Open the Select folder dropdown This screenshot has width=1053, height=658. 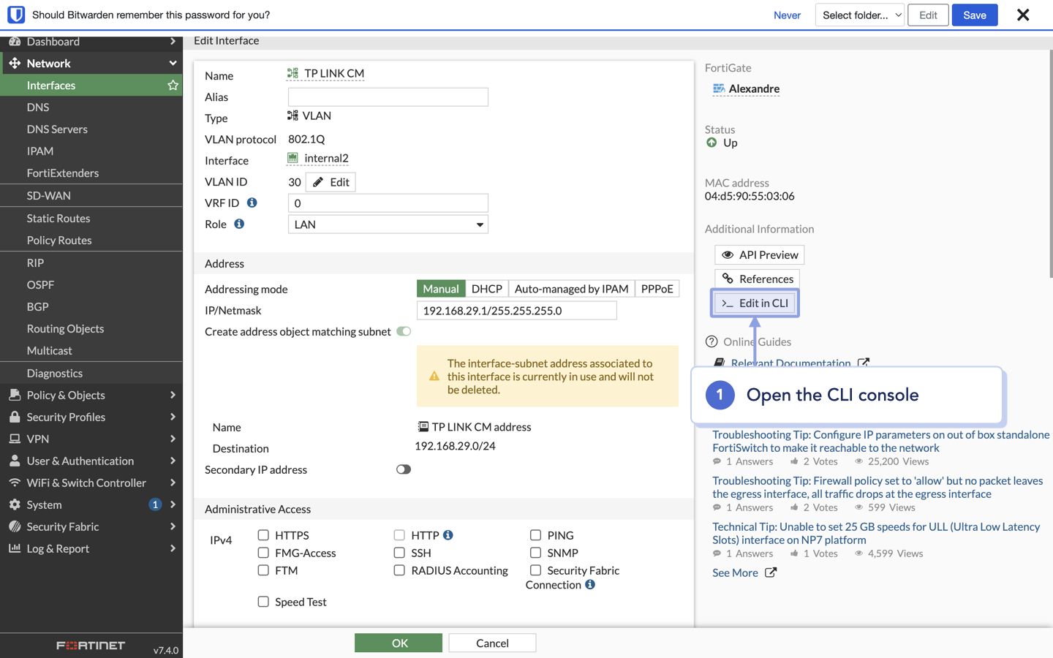(859, 15)
